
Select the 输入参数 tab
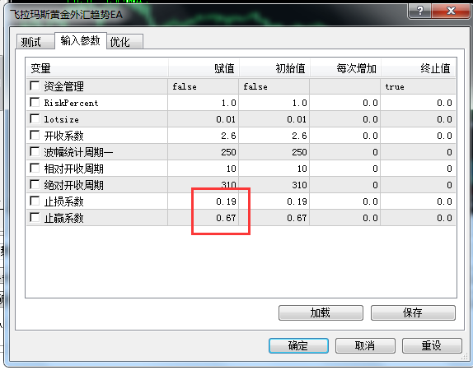(80, 40)
